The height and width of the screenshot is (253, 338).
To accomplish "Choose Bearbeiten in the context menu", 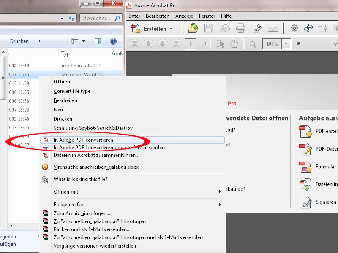I will pyautogui.click(x=132, y=100).
